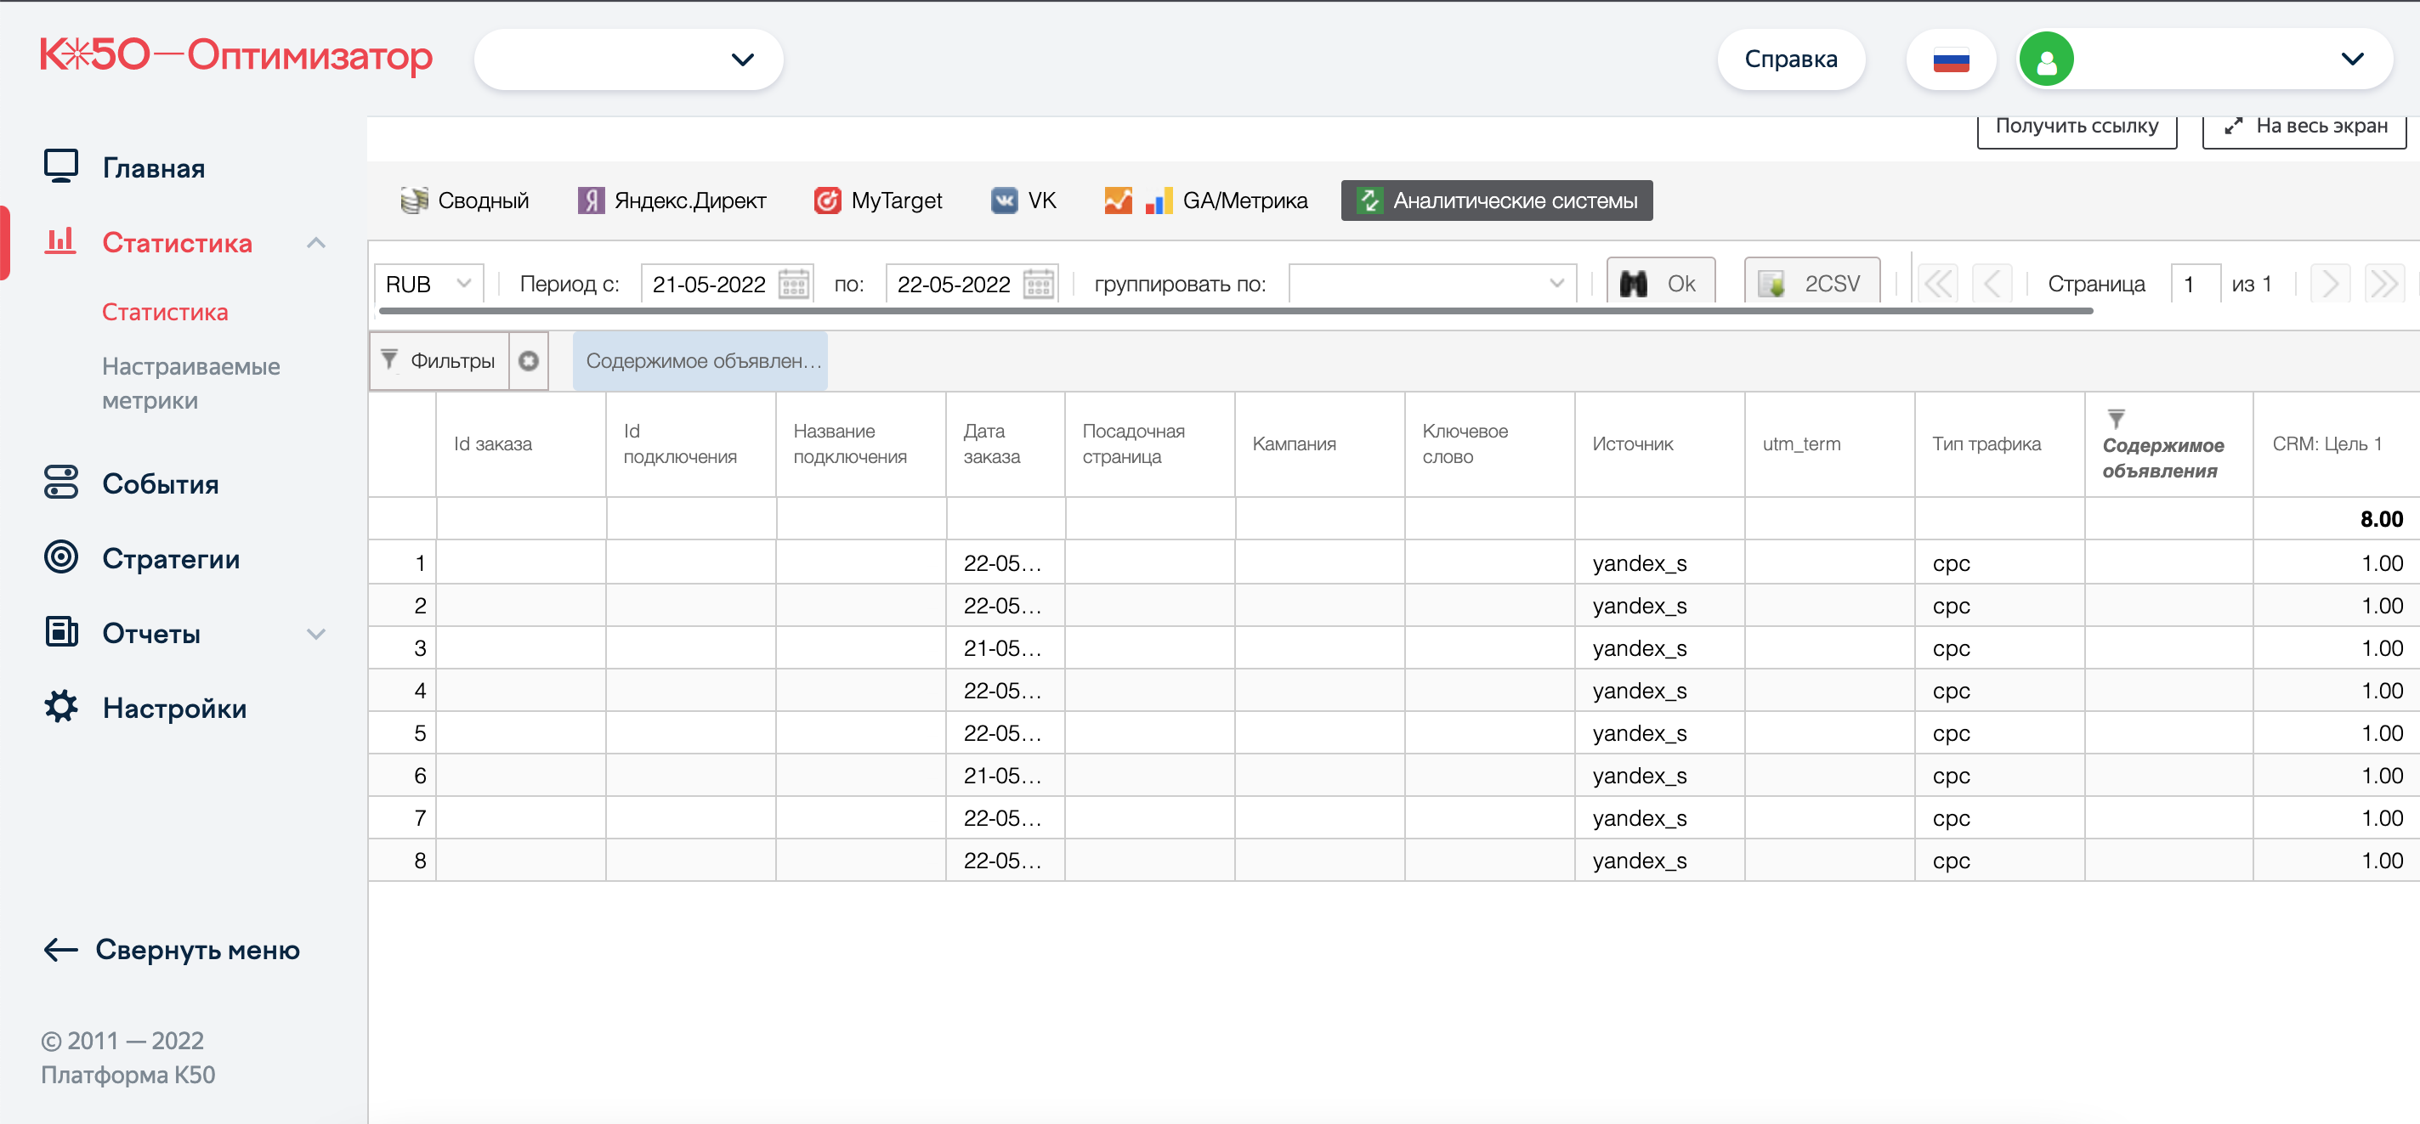The height and width of the screenshot is (1124, 2420).
Task: Open the VK tab
Action: click(x=1023, y=200)
